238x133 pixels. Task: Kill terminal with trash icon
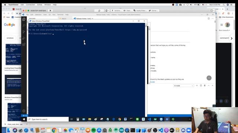coord(205,85)
